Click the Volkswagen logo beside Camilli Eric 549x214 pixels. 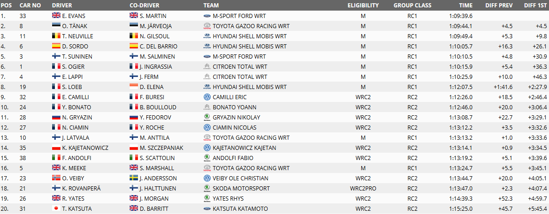click(x=207, y=97)
